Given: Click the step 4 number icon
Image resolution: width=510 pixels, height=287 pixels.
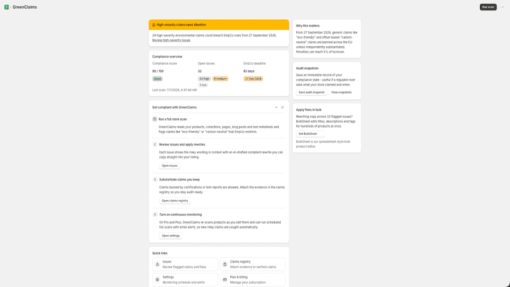Looking at the screenshot, I should click(155, 214).
